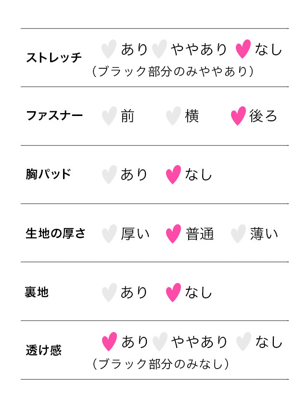
Task: Click the 透け感 row label
Action: pyautogui.click(x=43, y=350)
